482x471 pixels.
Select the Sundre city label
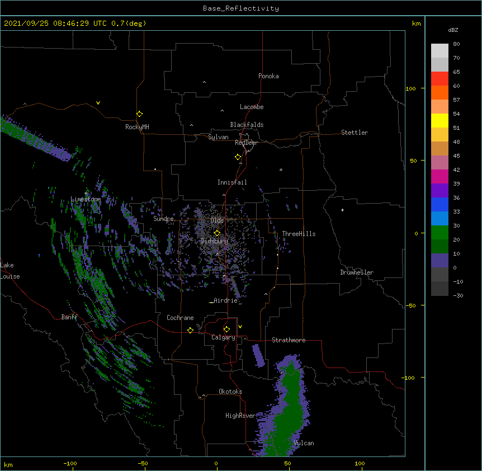tap(163, 219)
